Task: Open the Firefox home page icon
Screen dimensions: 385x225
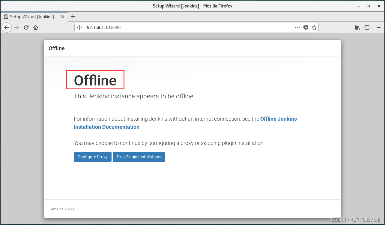Action: pyautogui.click(x=36, y=27)
